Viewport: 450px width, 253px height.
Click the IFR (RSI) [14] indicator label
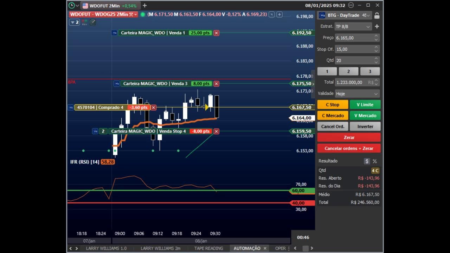click(85, 162)
